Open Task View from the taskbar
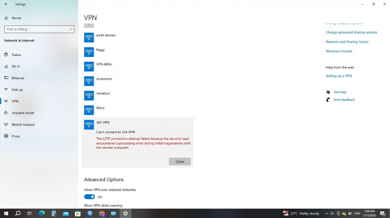 coord(30,213)
